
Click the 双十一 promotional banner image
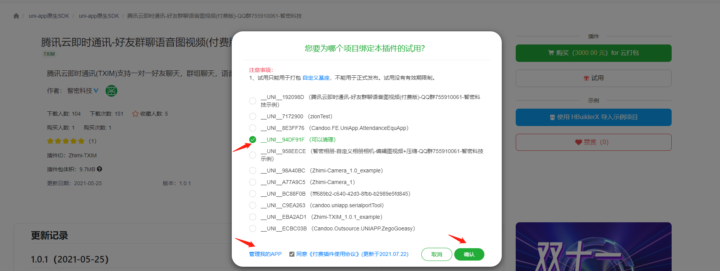593,247
